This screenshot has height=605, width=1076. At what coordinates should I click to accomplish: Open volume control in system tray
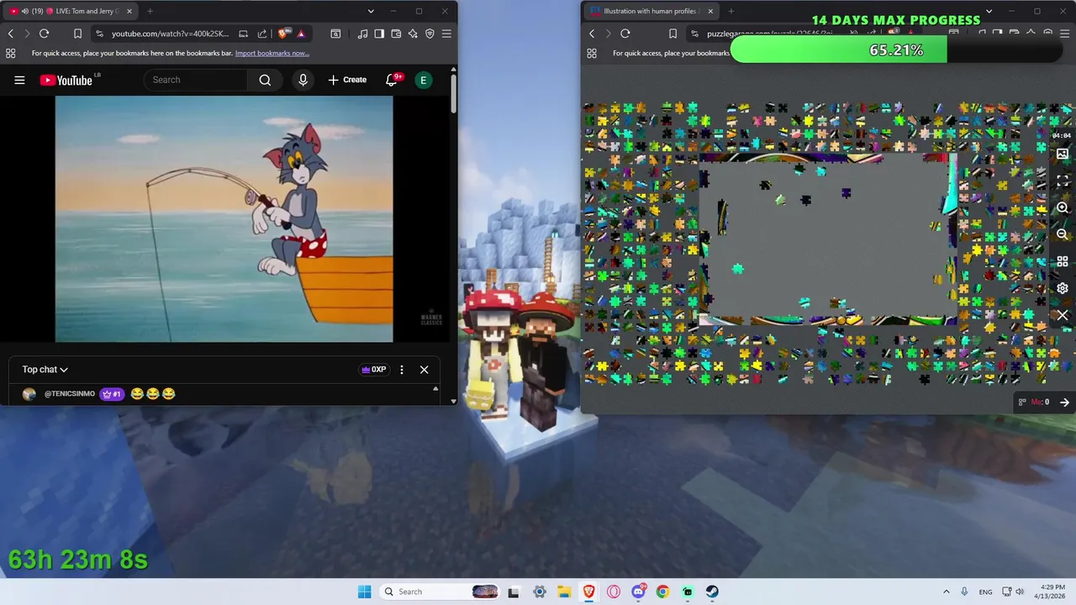click(1018, 592)
